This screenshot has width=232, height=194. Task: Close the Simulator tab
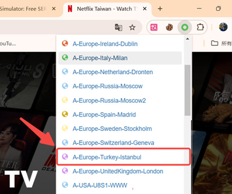(x=54, y=9)
